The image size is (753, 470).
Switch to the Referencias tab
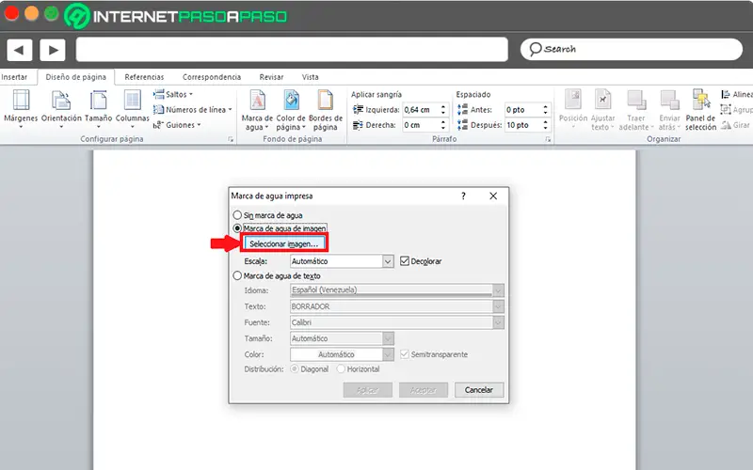click(x=144, y=77)
